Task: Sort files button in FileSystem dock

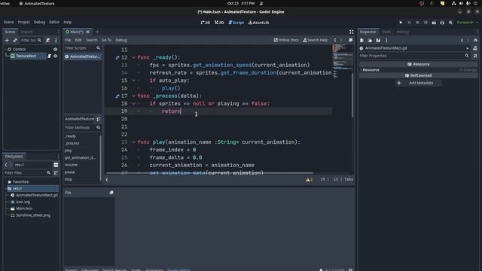Action: tap(56, 173)
